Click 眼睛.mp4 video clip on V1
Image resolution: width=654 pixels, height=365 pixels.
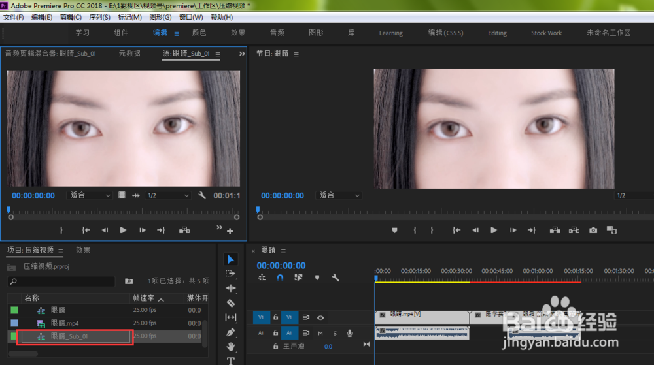[x=422, y=317]
